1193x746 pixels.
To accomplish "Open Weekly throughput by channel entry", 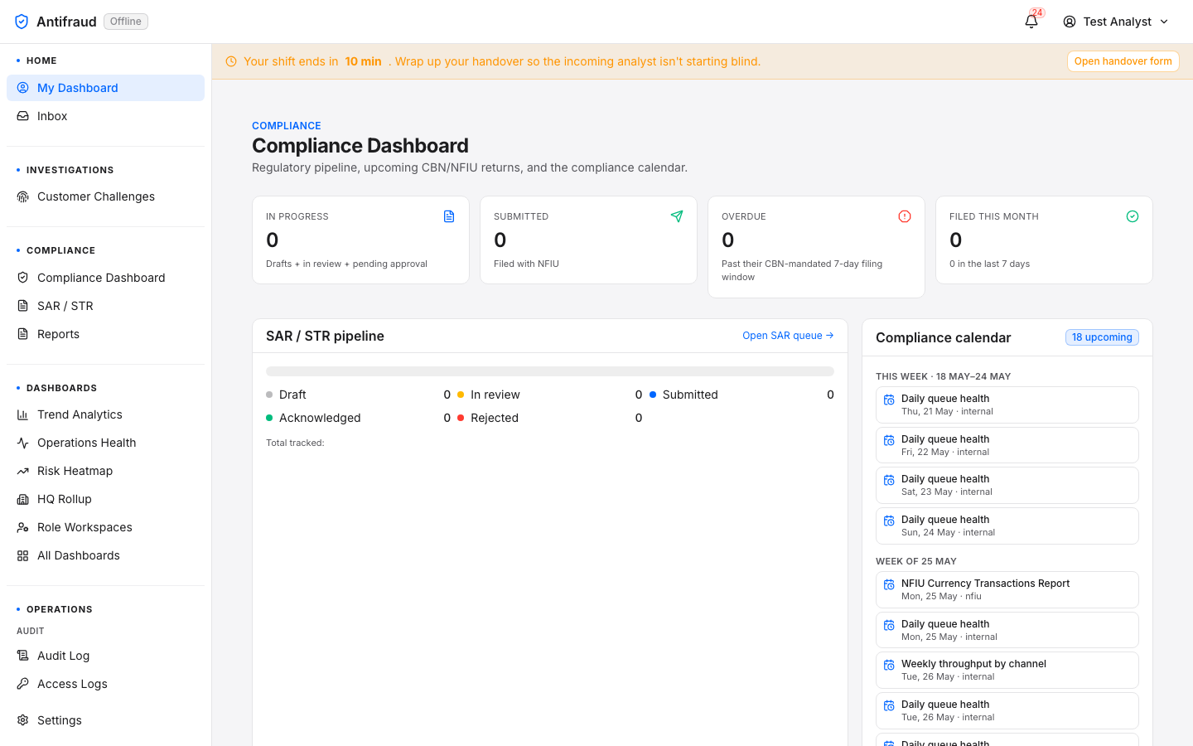I will (x=1007, y=670).
